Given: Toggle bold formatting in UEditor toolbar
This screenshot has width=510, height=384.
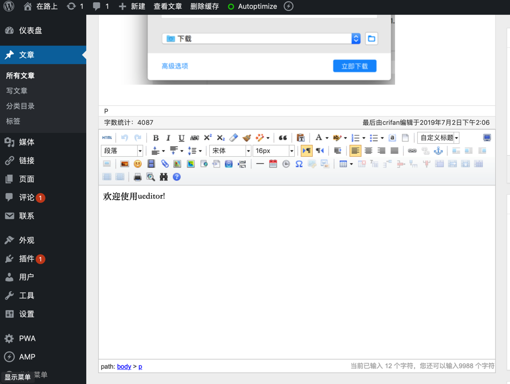Looking at the screenshot, I should pyautogui.click(x=156, y=138).
